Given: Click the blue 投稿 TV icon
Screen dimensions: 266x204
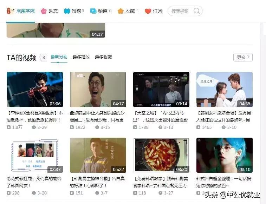Looking at the screenshot, I should click(x=67, y=11).
